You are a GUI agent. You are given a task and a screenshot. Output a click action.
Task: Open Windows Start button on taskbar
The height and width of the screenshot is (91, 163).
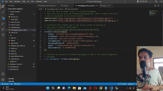pos(48,88)
